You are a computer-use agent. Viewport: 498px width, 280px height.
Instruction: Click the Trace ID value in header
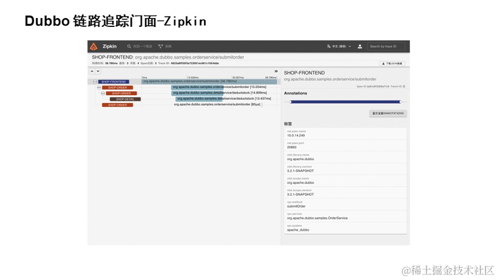[195, 63]
